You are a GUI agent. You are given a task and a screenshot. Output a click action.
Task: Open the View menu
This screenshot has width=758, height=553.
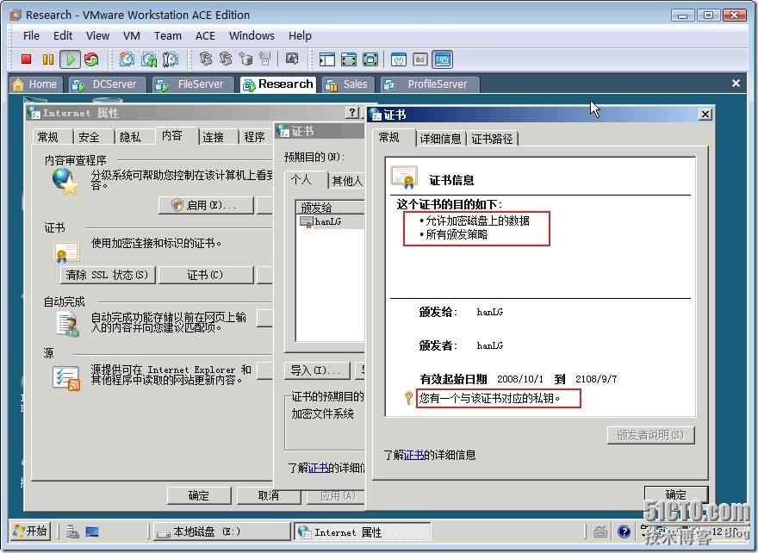(97, 36)
